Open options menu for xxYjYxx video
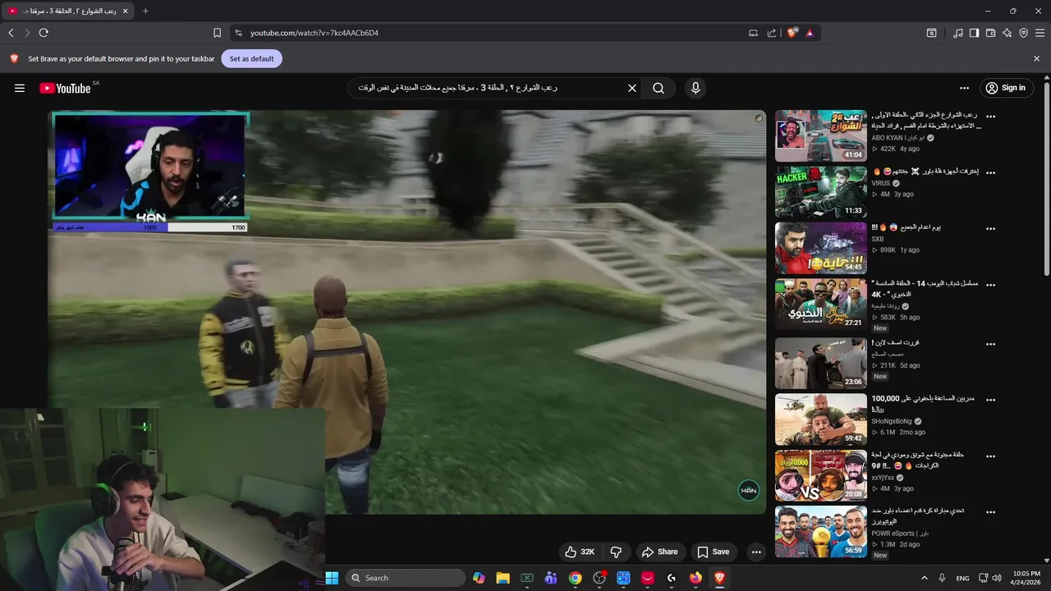 990,456
